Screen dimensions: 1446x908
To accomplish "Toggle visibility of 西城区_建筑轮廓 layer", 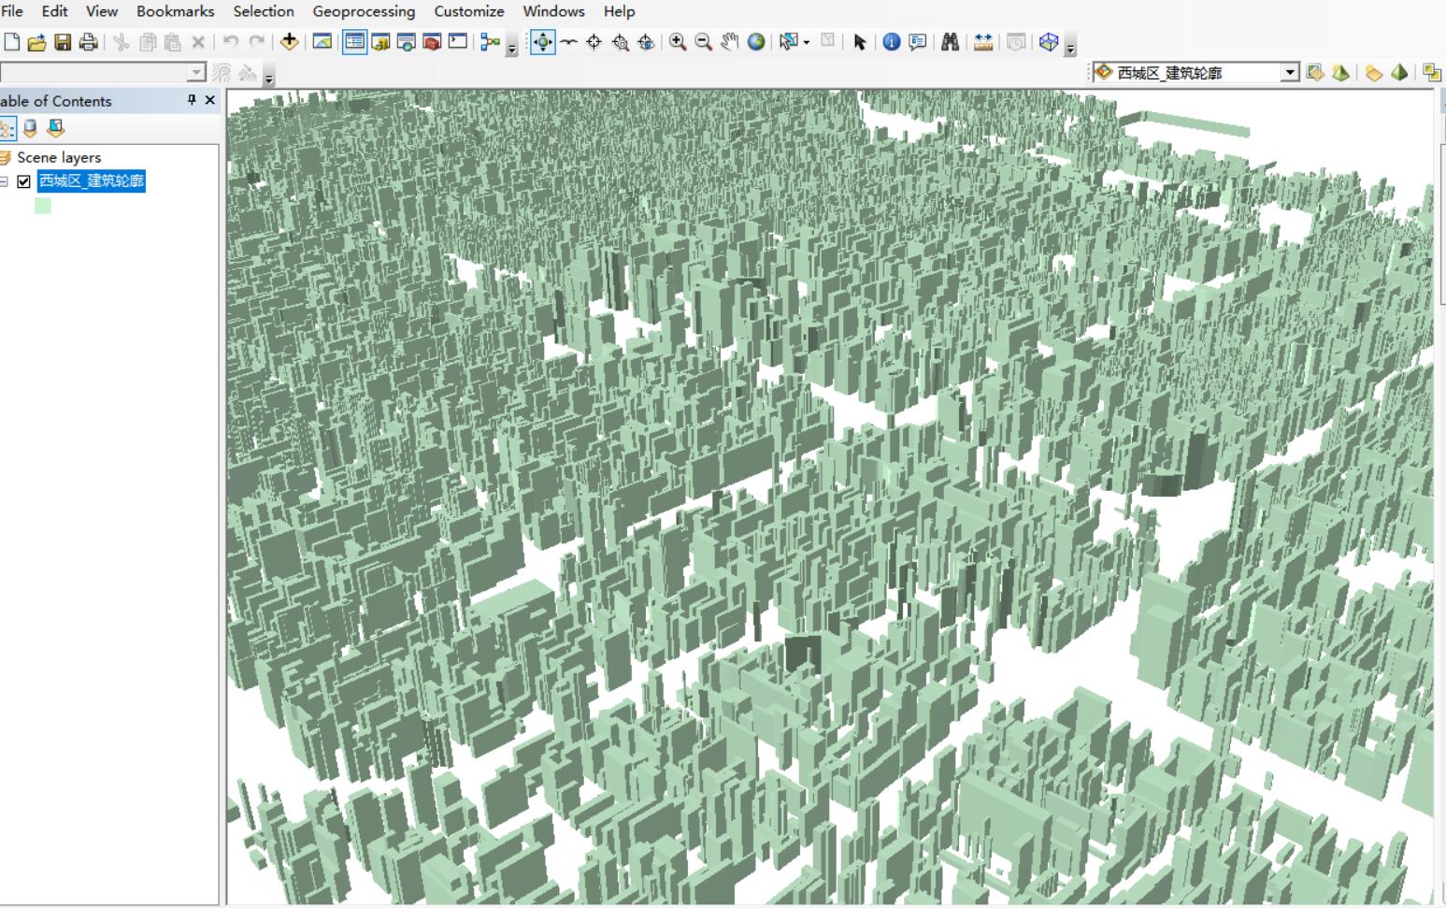I will (24, 181).
